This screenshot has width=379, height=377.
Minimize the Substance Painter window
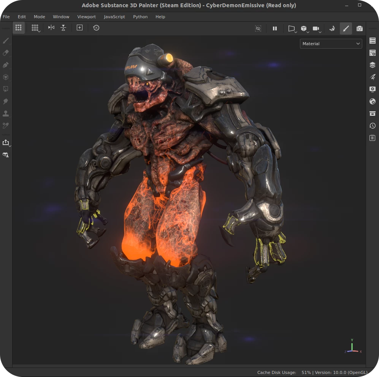click(347, 5)
